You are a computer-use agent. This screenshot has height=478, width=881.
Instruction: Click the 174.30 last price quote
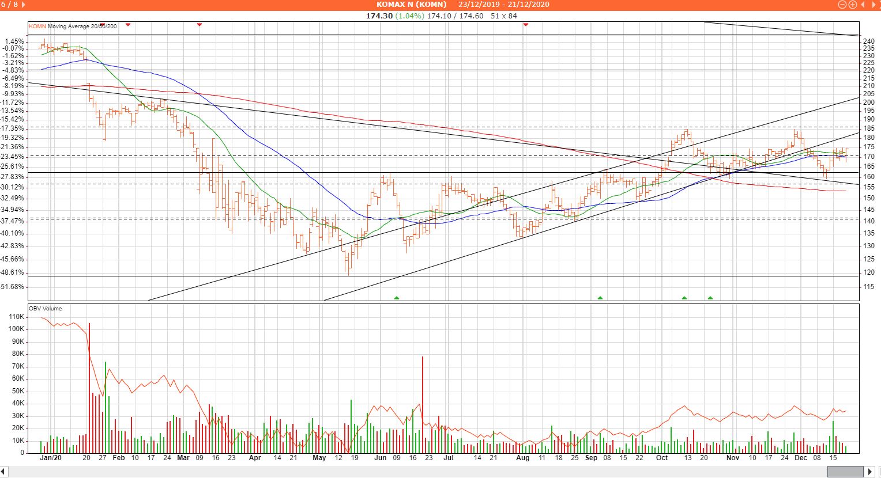[379, 16]
